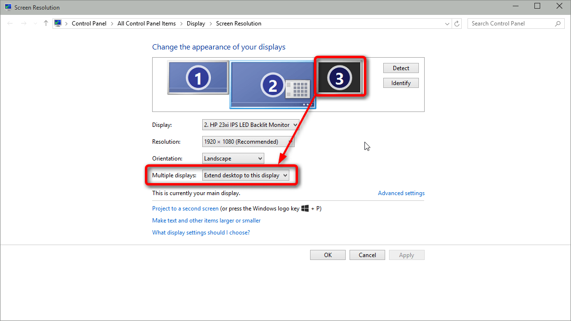Screen dimensions: 571x321
Task: Go to All Control Panel Items breadcrumb
Action: (146, 24)
